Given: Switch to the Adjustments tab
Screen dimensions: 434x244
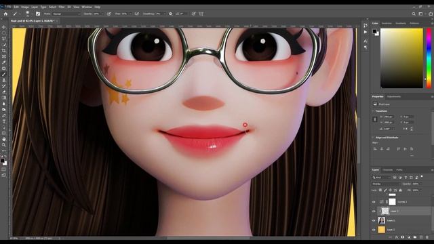Looking at the screenshot, I should [393, 96].
